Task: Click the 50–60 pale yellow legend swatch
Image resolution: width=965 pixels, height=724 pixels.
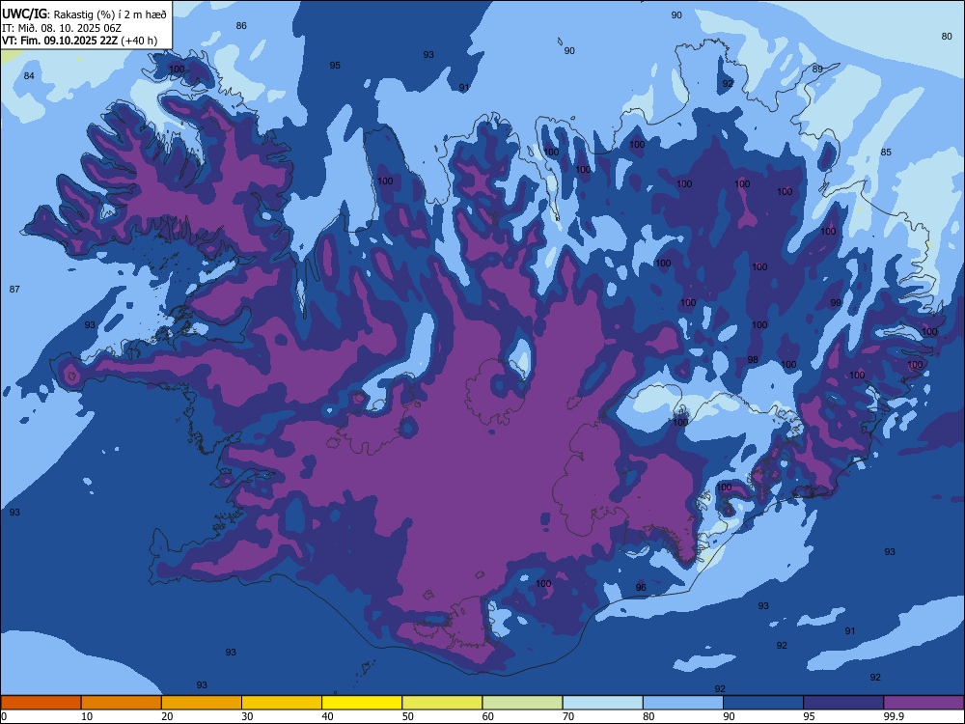Action: pos(443,703)
